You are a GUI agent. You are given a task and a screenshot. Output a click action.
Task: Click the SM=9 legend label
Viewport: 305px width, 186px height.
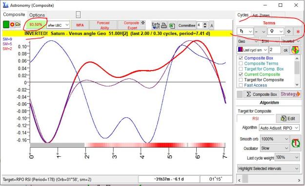(7, 39)
